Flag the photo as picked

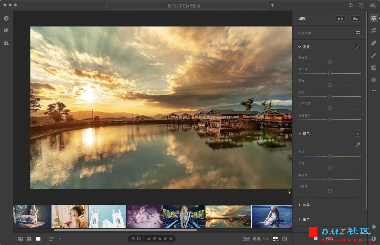133,239
